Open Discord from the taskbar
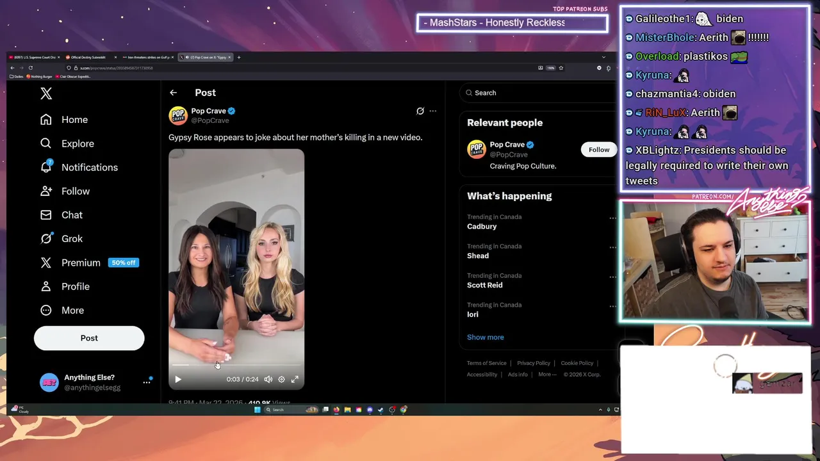 (370, 410)
